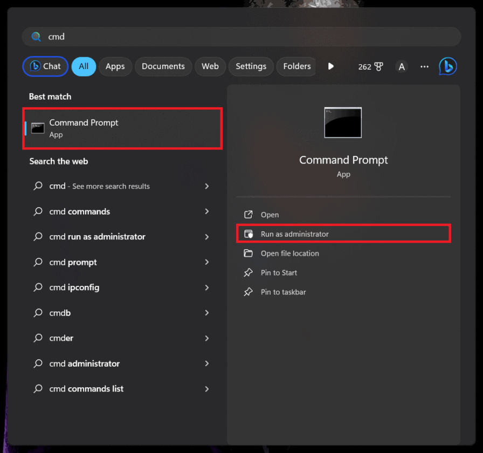
Task: Click the Pin to taskbar pin icon
Action: 248,292
